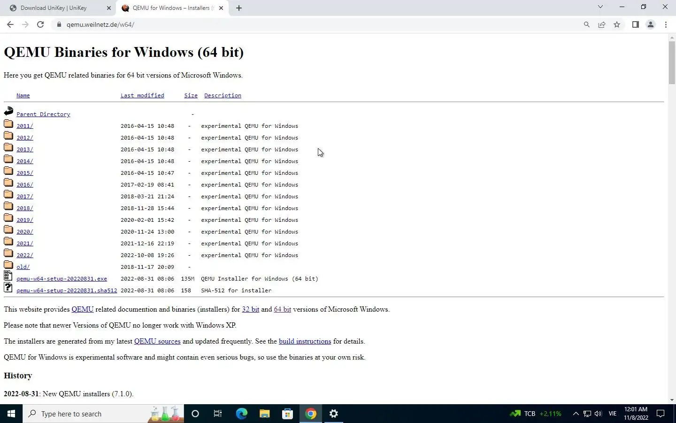Image resolution: width=676 pixels, height=423 pixels.
Task: Open the 2019/ folder link
Action: tap(25, 220)
